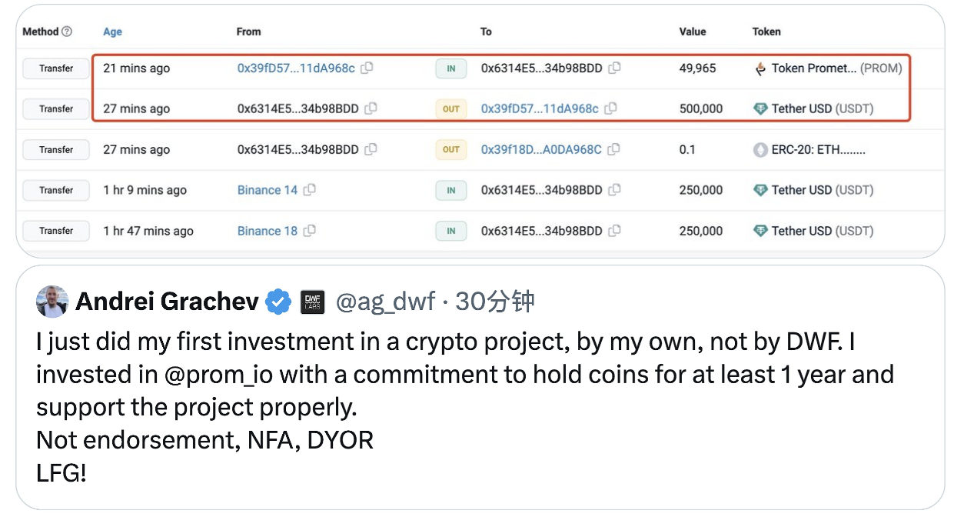Click the Tether icon in 500,000 row
This screenshot has width=954, height=527.
pyautogui.click(x=760, y=108)
